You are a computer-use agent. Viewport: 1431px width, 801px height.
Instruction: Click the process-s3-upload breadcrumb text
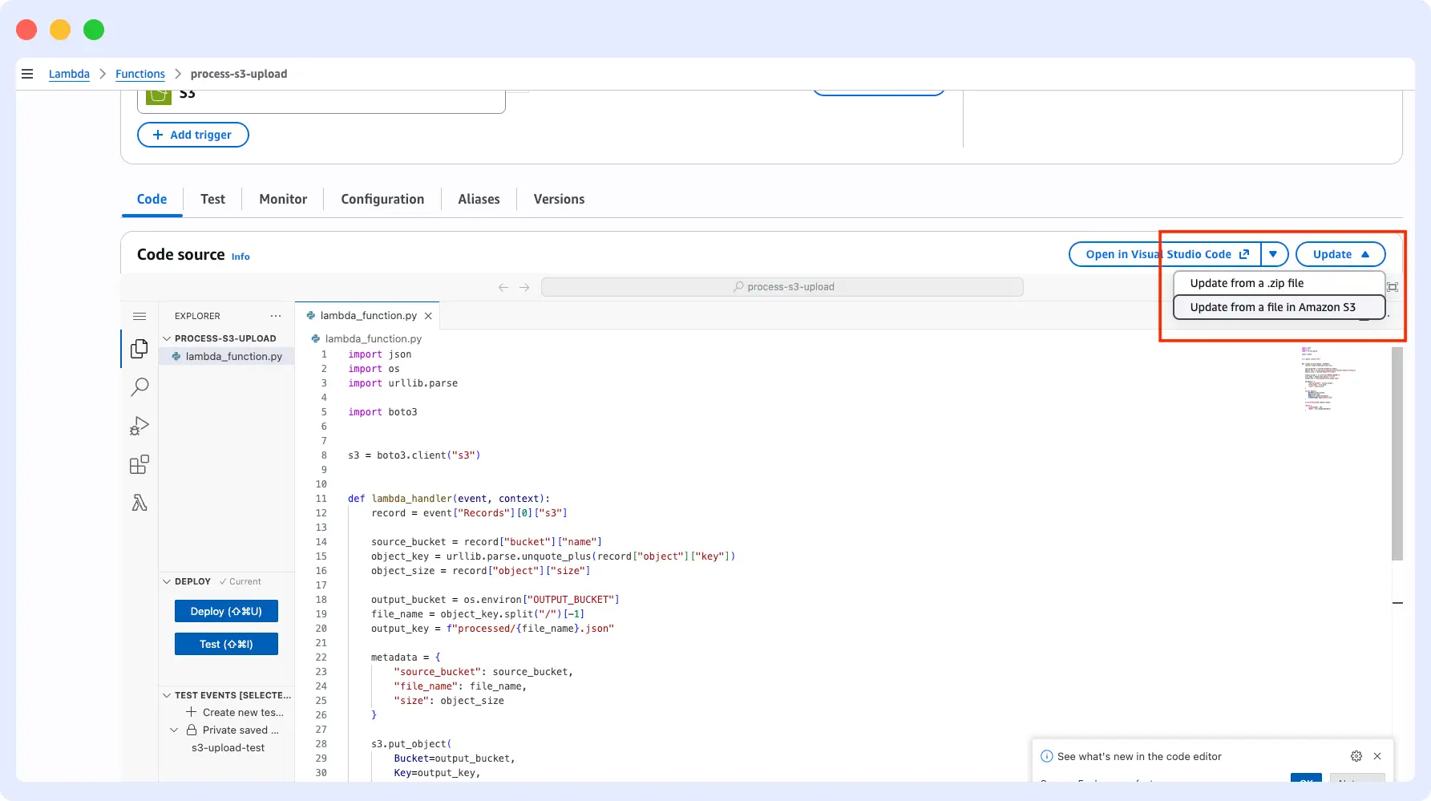[x=239, y=74]
